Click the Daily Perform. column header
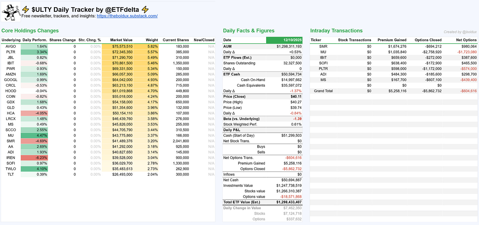Image resolution: width=479 pixels, height=225 pixels. pos(35,40)
